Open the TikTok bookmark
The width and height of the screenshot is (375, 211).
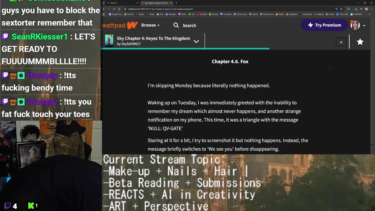coord(150,14)
